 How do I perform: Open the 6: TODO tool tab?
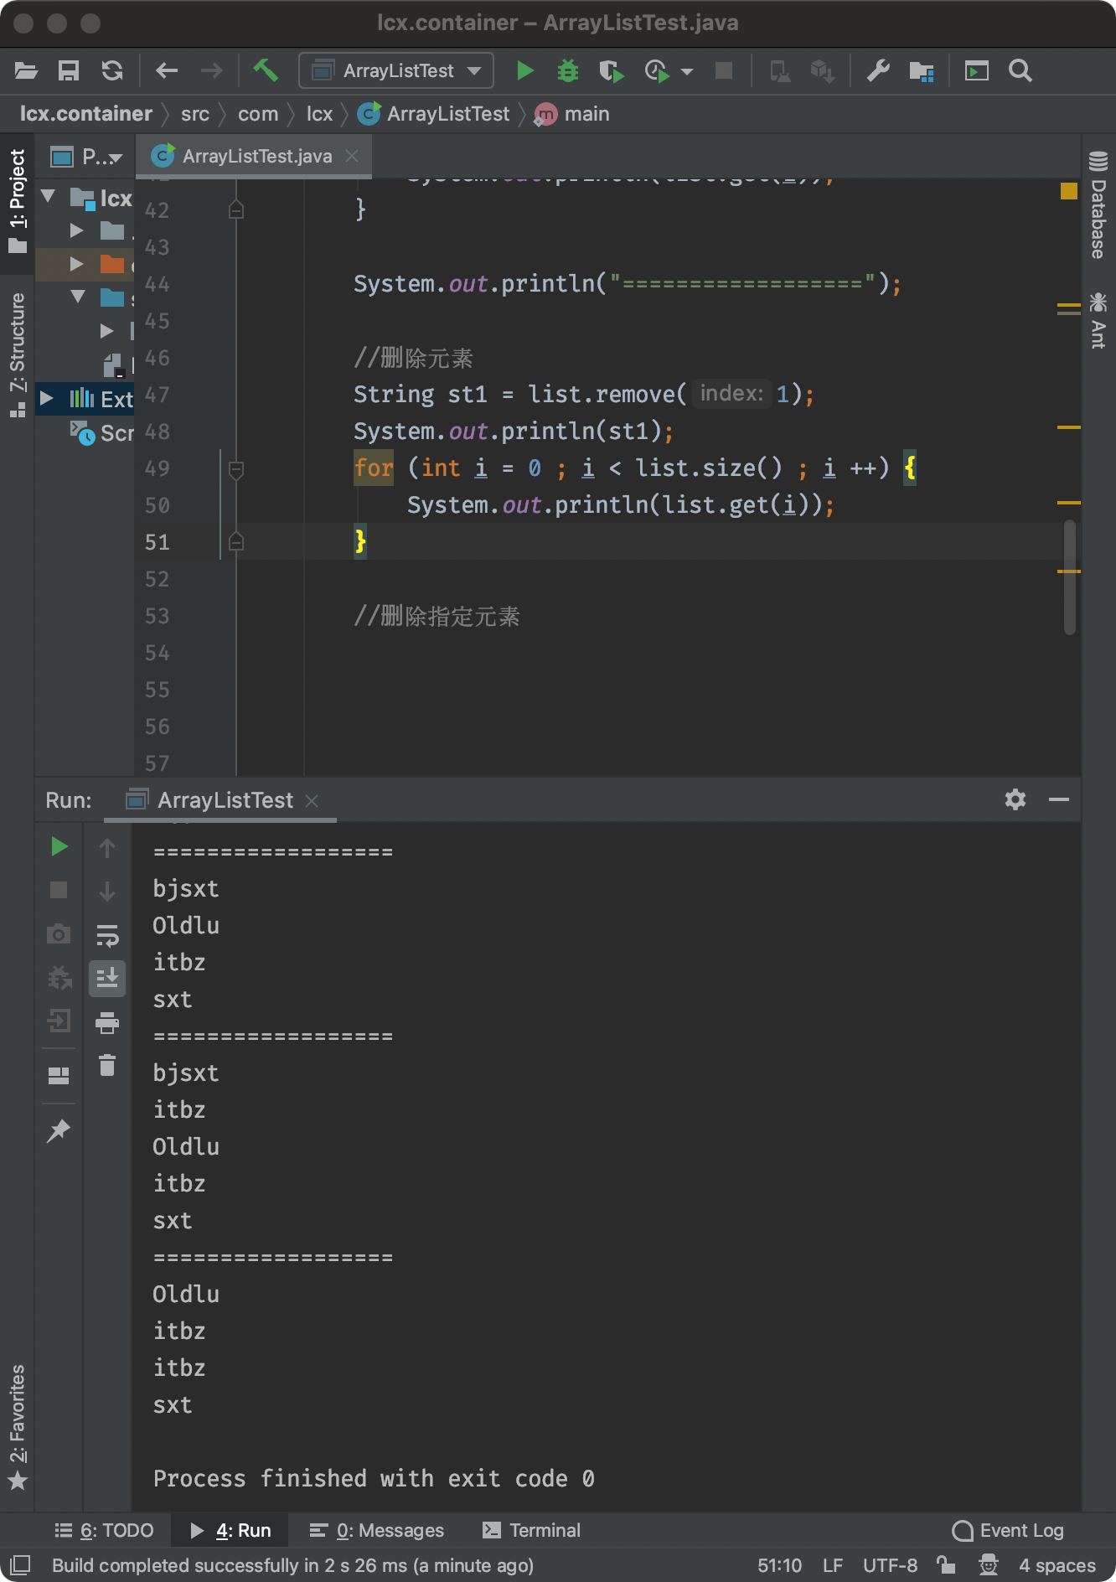pyautogui.click(x=104, y=1531)
